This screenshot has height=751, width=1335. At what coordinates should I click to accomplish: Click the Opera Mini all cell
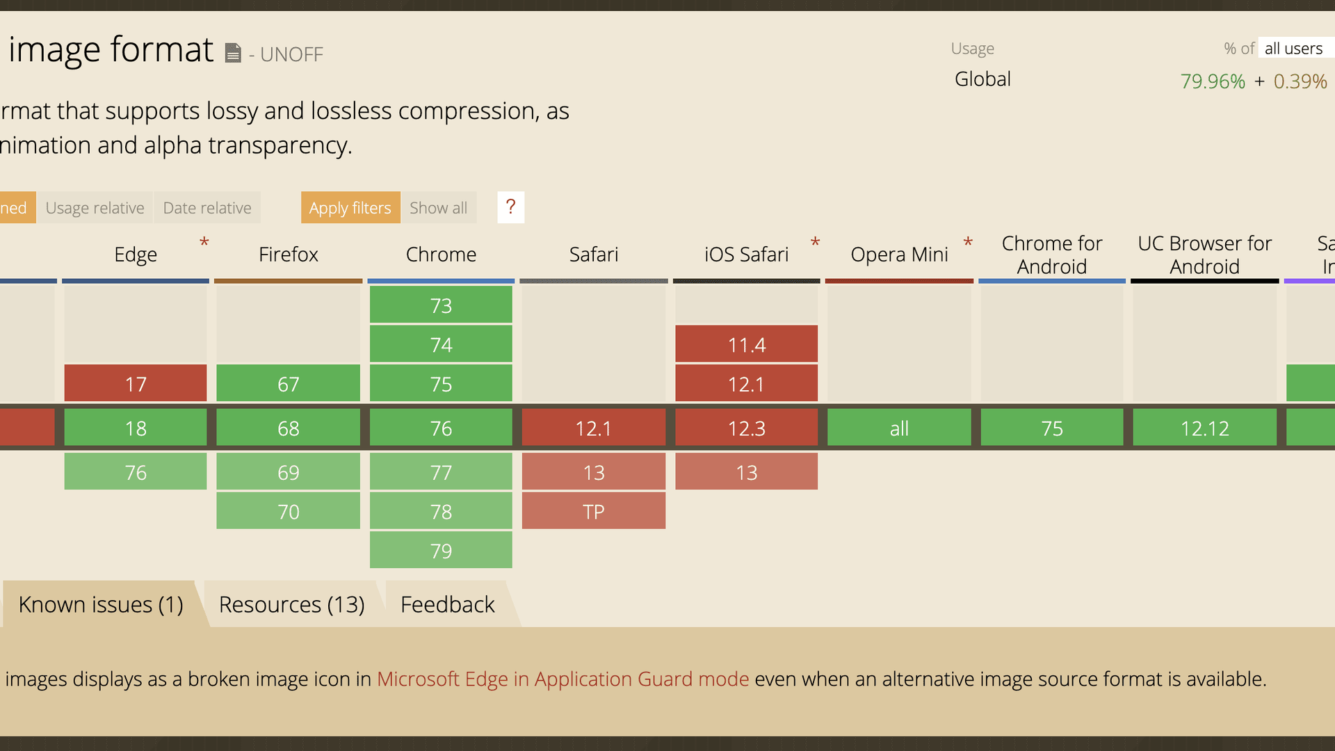tap(898, 428)
